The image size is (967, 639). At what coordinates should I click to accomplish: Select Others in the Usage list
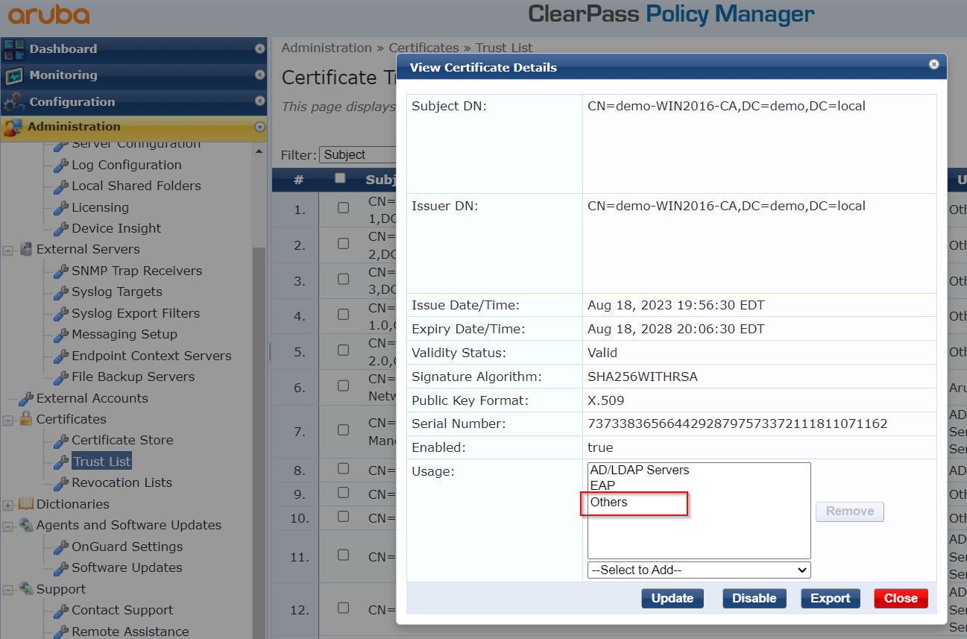(x=609, y=502)
